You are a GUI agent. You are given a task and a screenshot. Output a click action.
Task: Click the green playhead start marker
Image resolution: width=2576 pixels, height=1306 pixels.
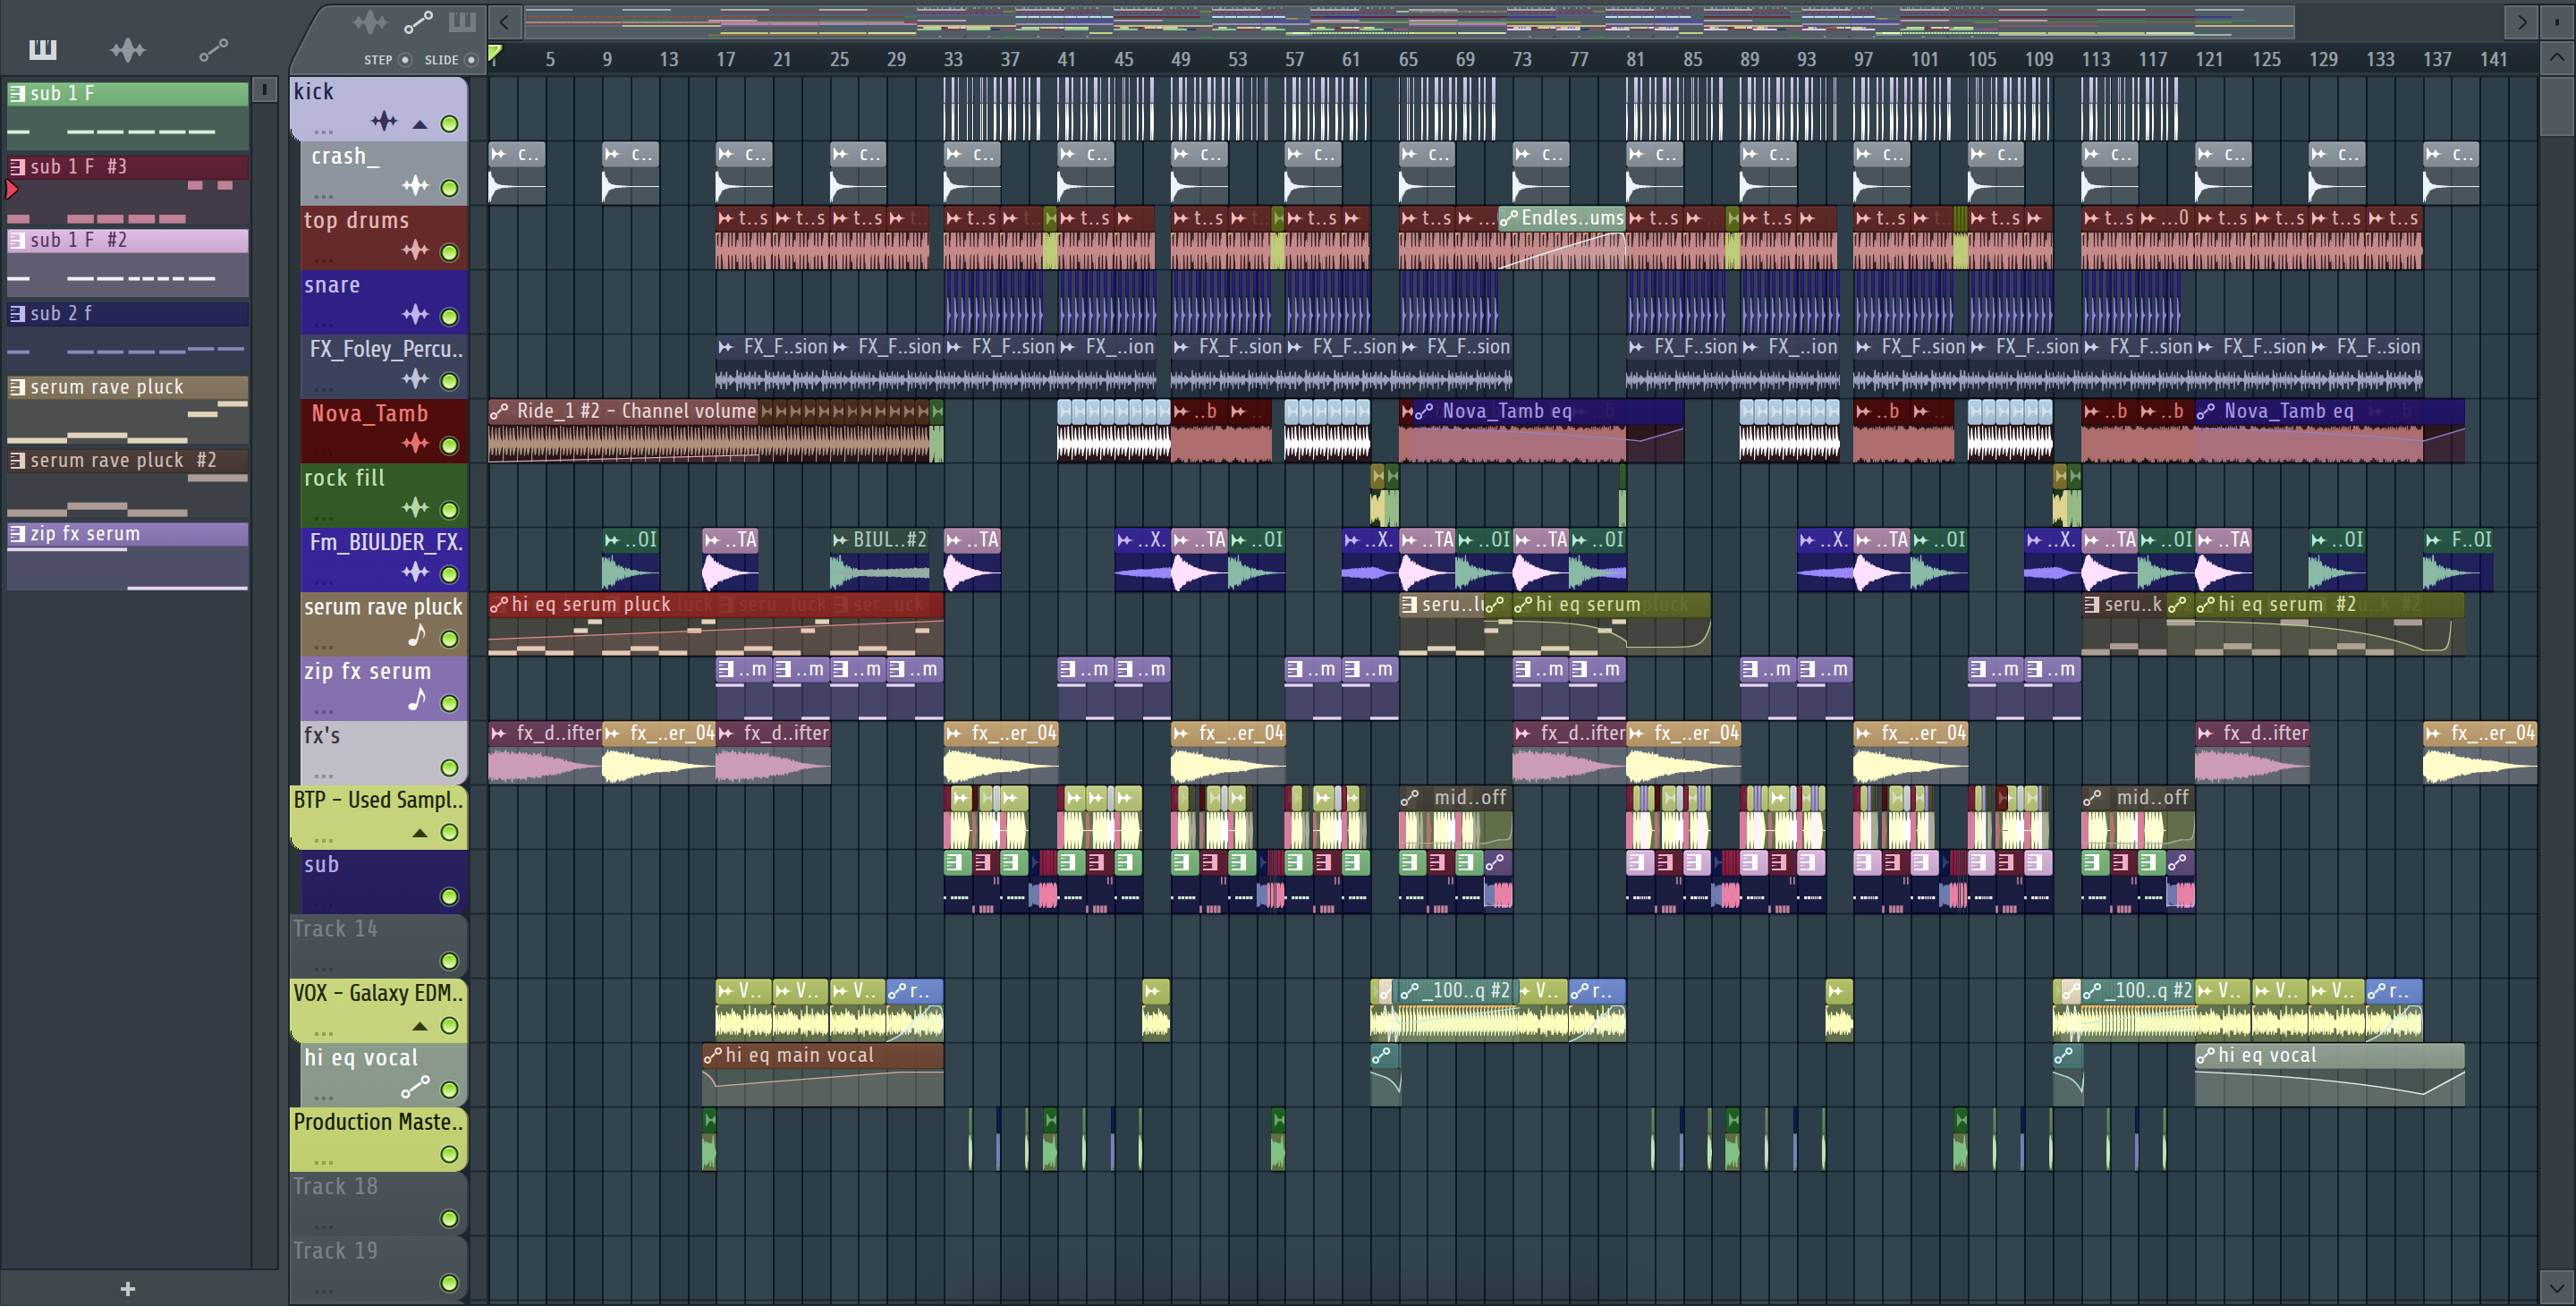[x=495, y=52]
